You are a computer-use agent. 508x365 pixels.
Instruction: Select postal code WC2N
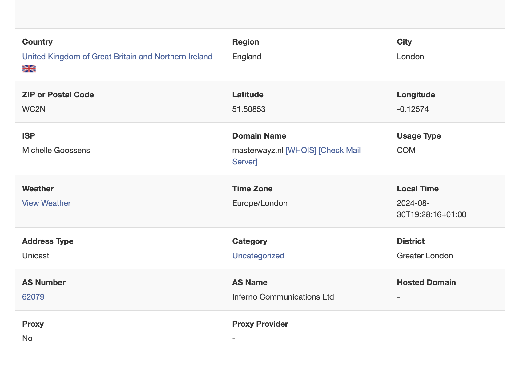[34, 109]
